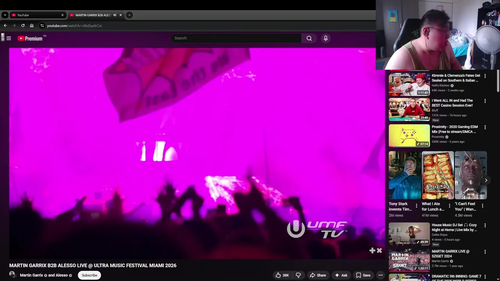Open browser home page icon
Image resolution: width=500 pixels, height=281 pixels.
(32, 26)
